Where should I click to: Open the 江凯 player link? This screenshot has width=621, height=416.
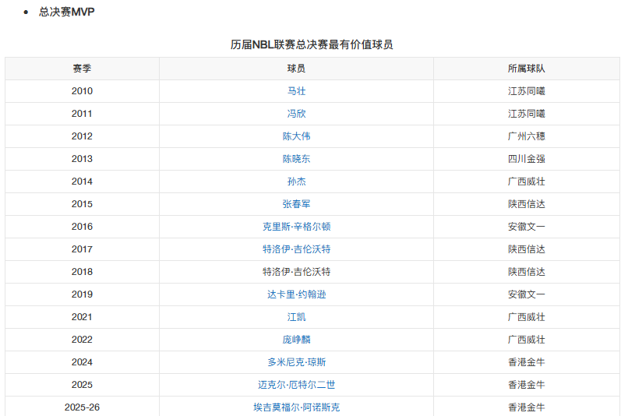(x=296, y=316)
